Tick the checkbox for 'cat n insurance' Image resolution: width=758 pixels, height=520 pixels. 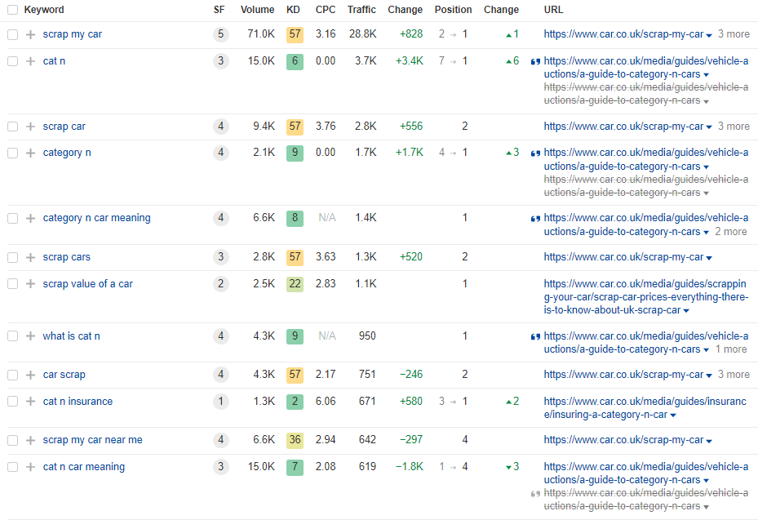(x=12, y=402)
